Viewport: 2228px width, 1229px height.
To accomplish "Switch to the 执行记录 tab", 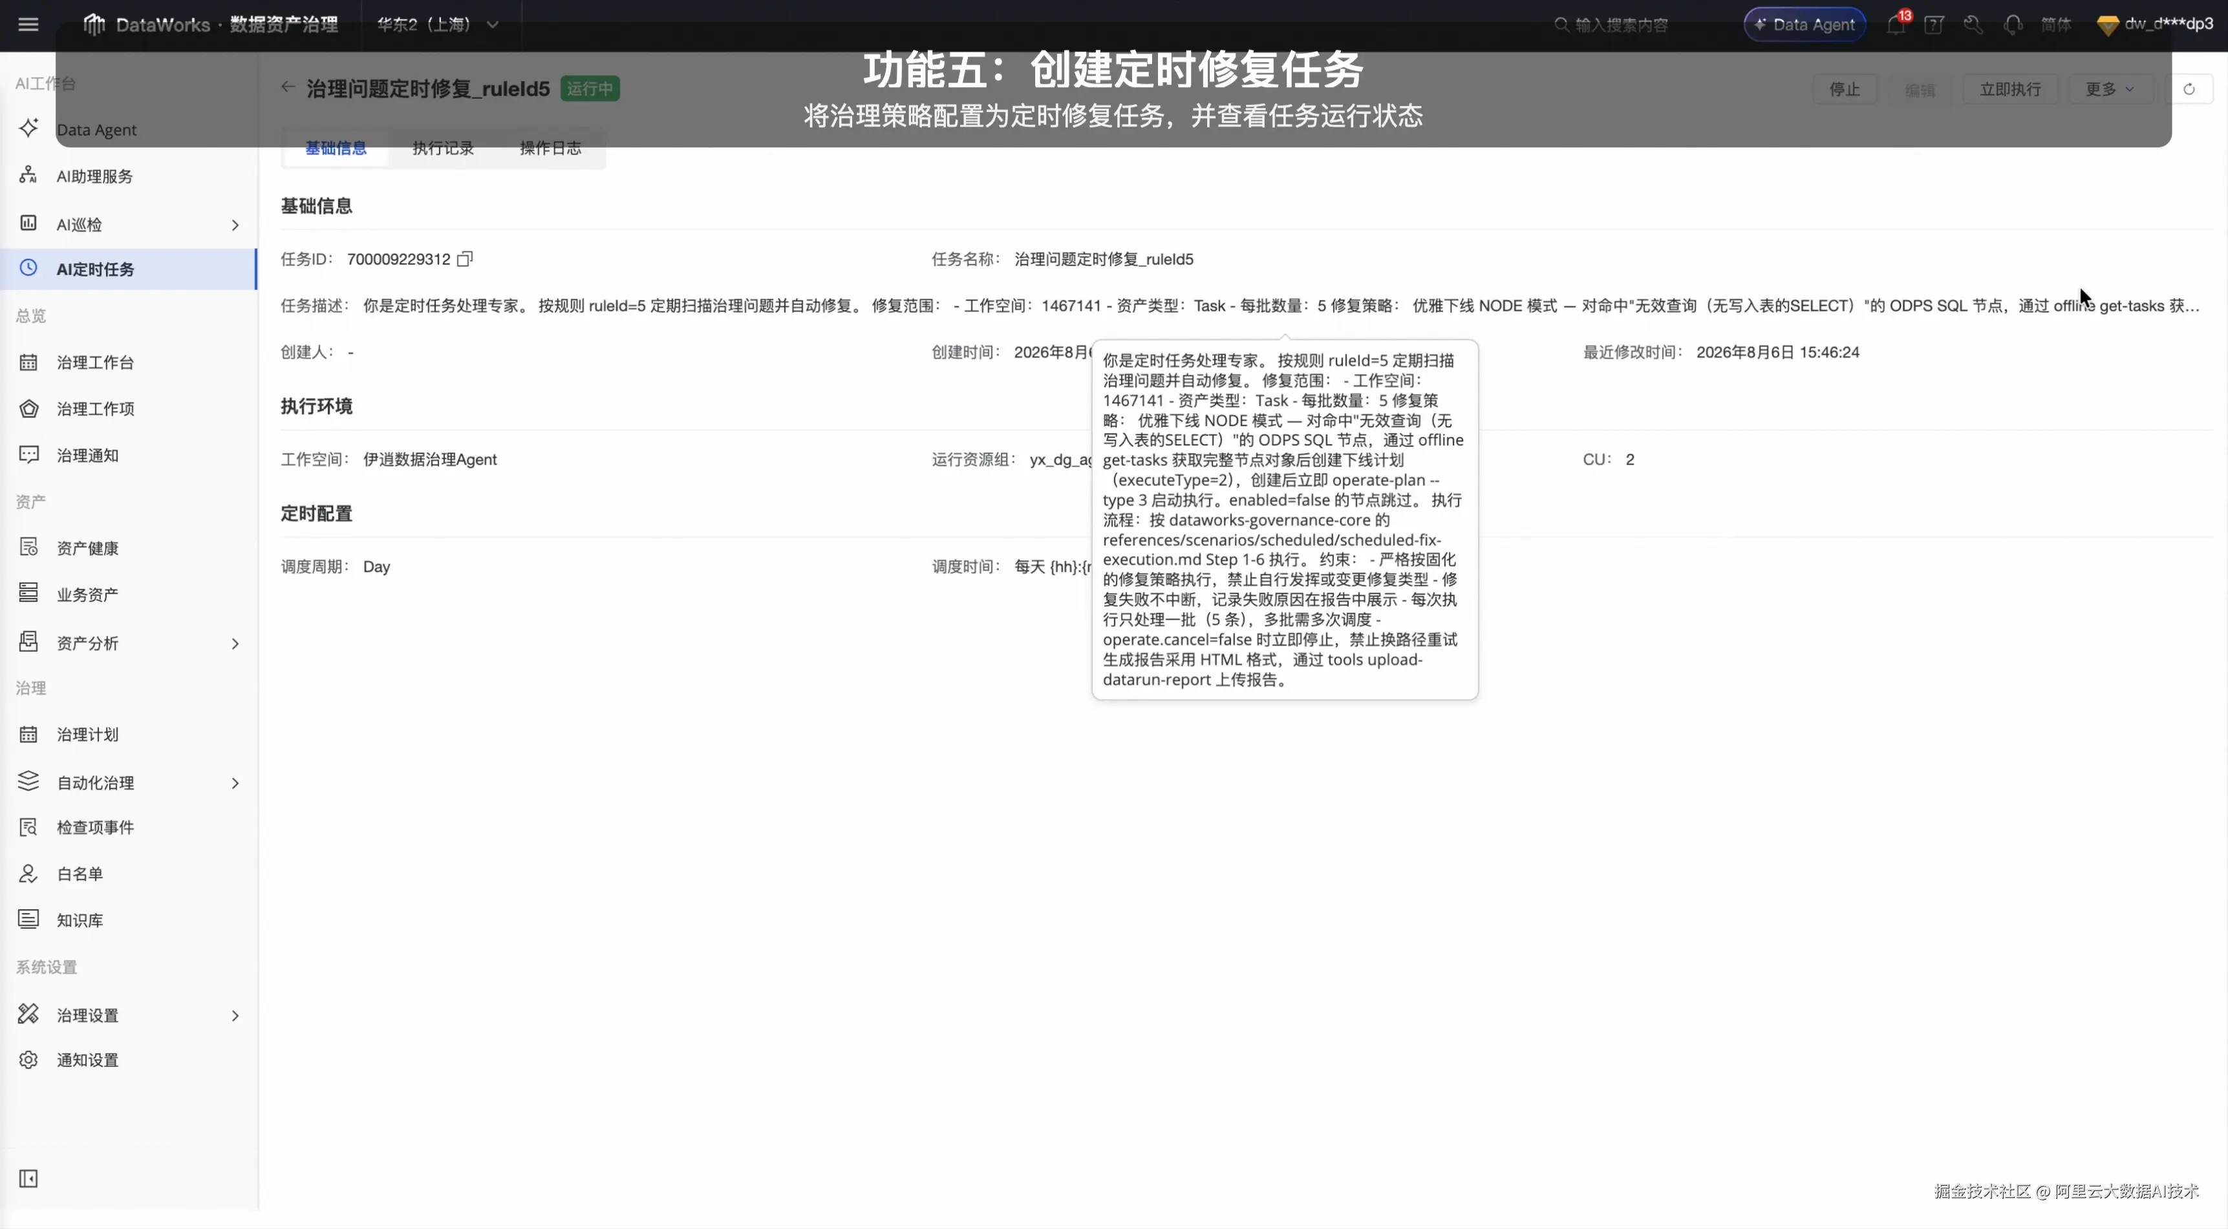I will click(x=443, y=148).
